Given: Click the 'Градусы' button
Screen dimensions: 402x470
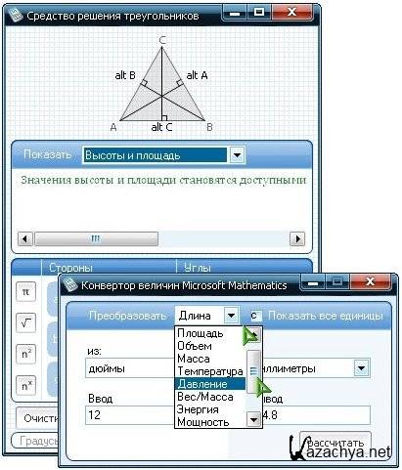Looking at the screenshot, I should [36, 441].
